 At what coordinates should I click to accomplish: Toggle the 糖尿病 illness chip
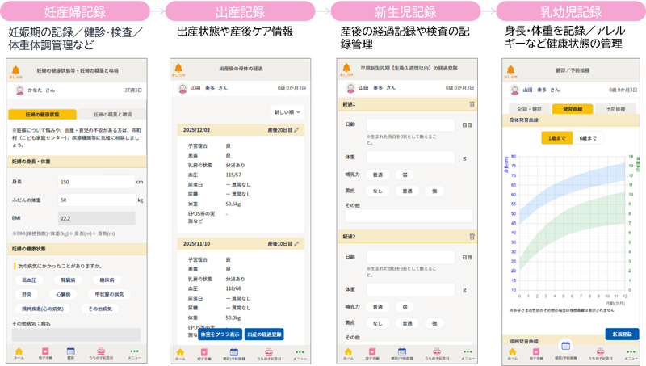[106, 280]
